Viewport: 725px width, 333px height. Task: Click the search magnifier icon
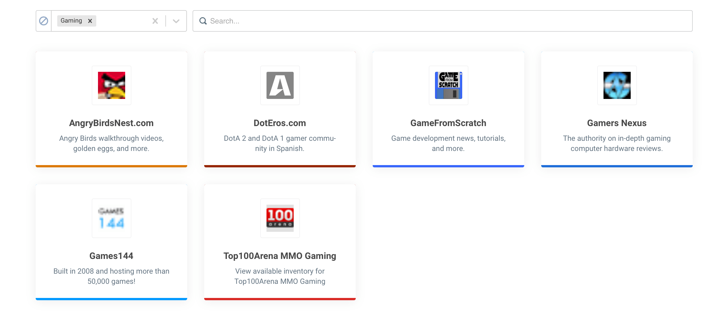(203, 21)
